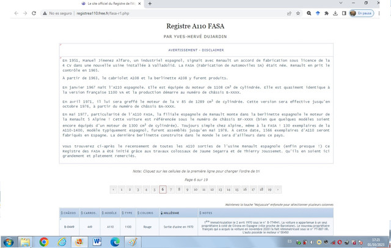Go to page 18 of the register
This screenshot has width=391, height=248.
coord(261,189)
